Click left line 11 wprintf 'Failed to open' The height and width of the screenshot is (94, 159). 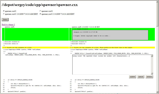click(36, 86)
